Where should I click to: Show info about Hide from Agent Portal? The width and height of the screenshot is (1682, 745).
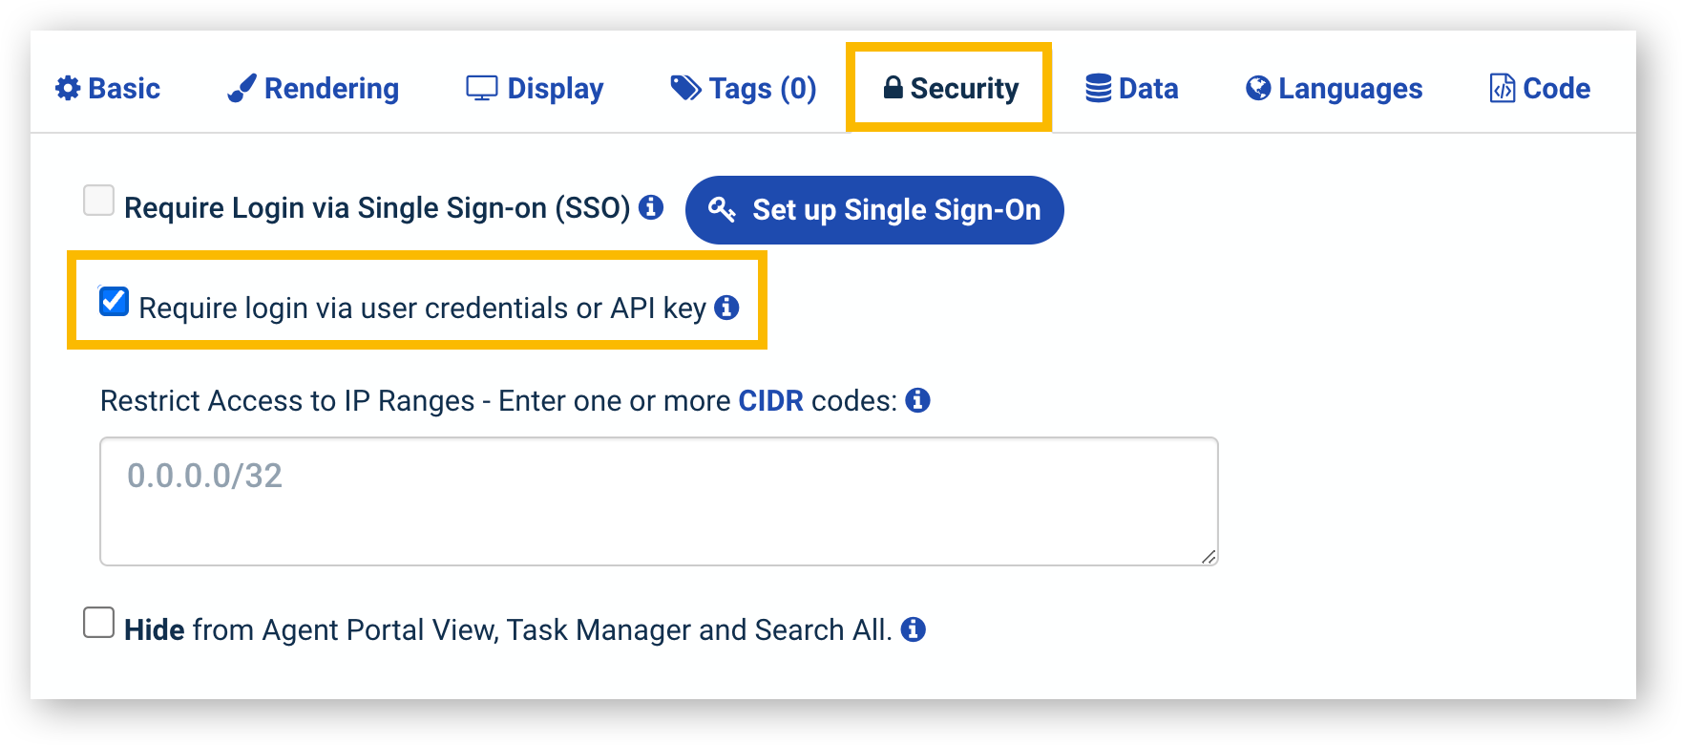pos(914,629)
